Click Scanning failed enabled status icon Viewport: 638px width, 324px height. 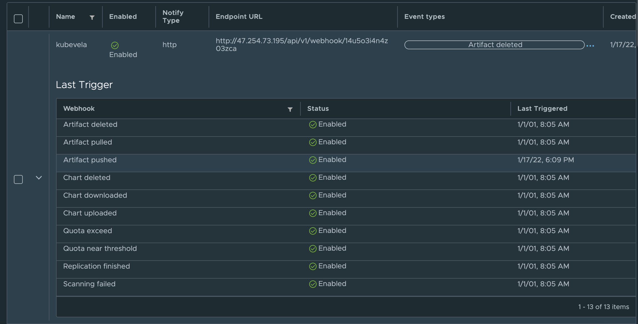click(313, 284)
